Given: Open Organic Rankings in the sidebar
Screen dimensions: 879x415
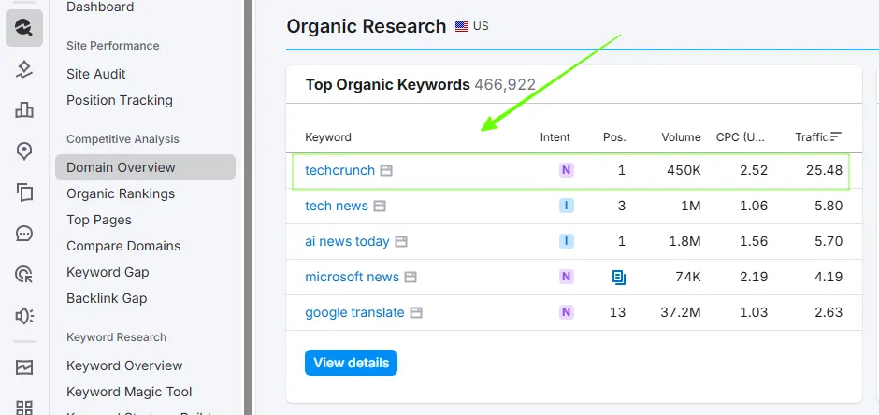Looking at the screenshot, I should 121,193.
